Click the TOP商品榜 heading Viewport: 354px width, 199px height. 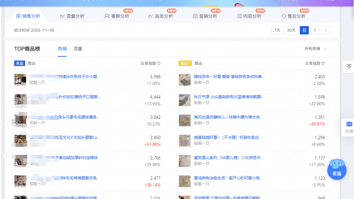click(27, 49)
